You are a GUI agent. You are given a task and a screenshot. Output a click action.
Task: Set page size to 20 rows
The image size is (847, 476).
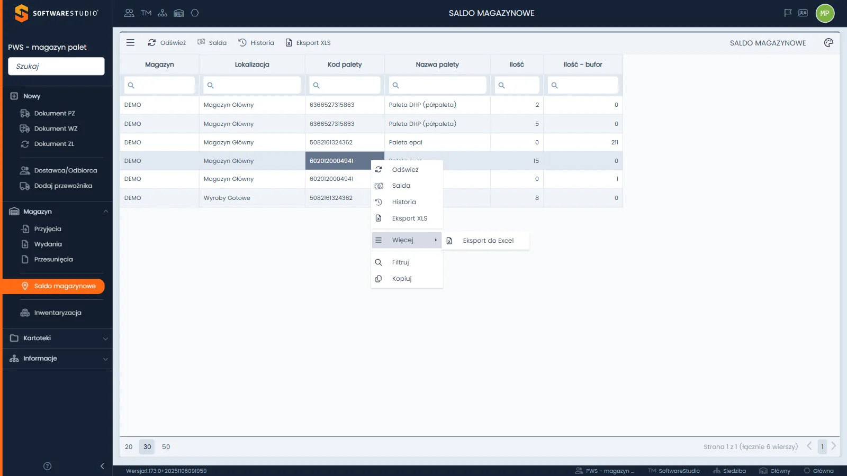pyautogui.click(x=129, y=447)
